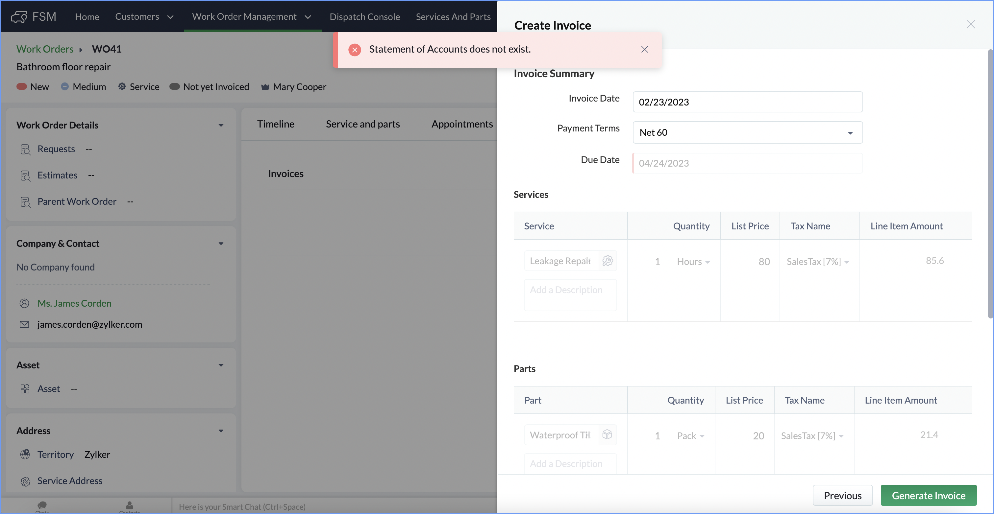Open the Hours unit dropdown
Screen dimensions: 994x514
(x=693, y=262)
